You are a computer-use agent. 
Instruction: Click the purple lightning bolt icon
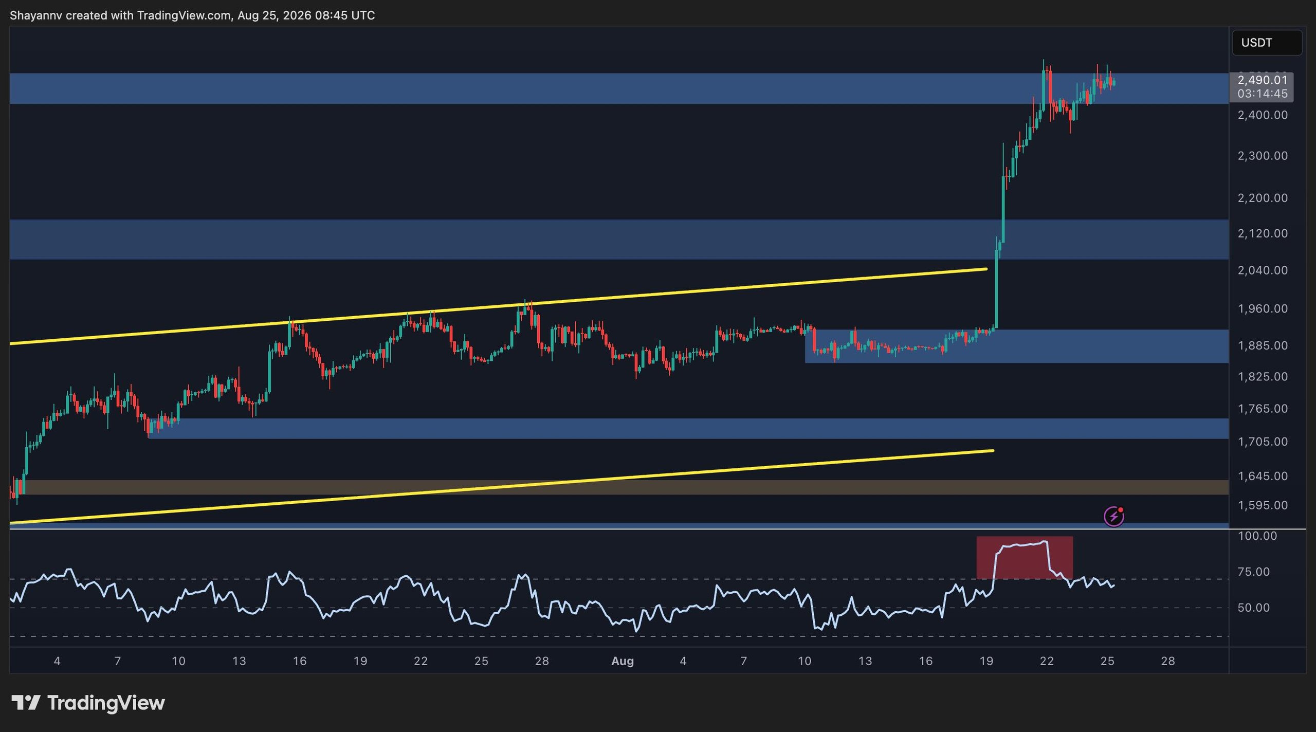(x=1113, y=516)
